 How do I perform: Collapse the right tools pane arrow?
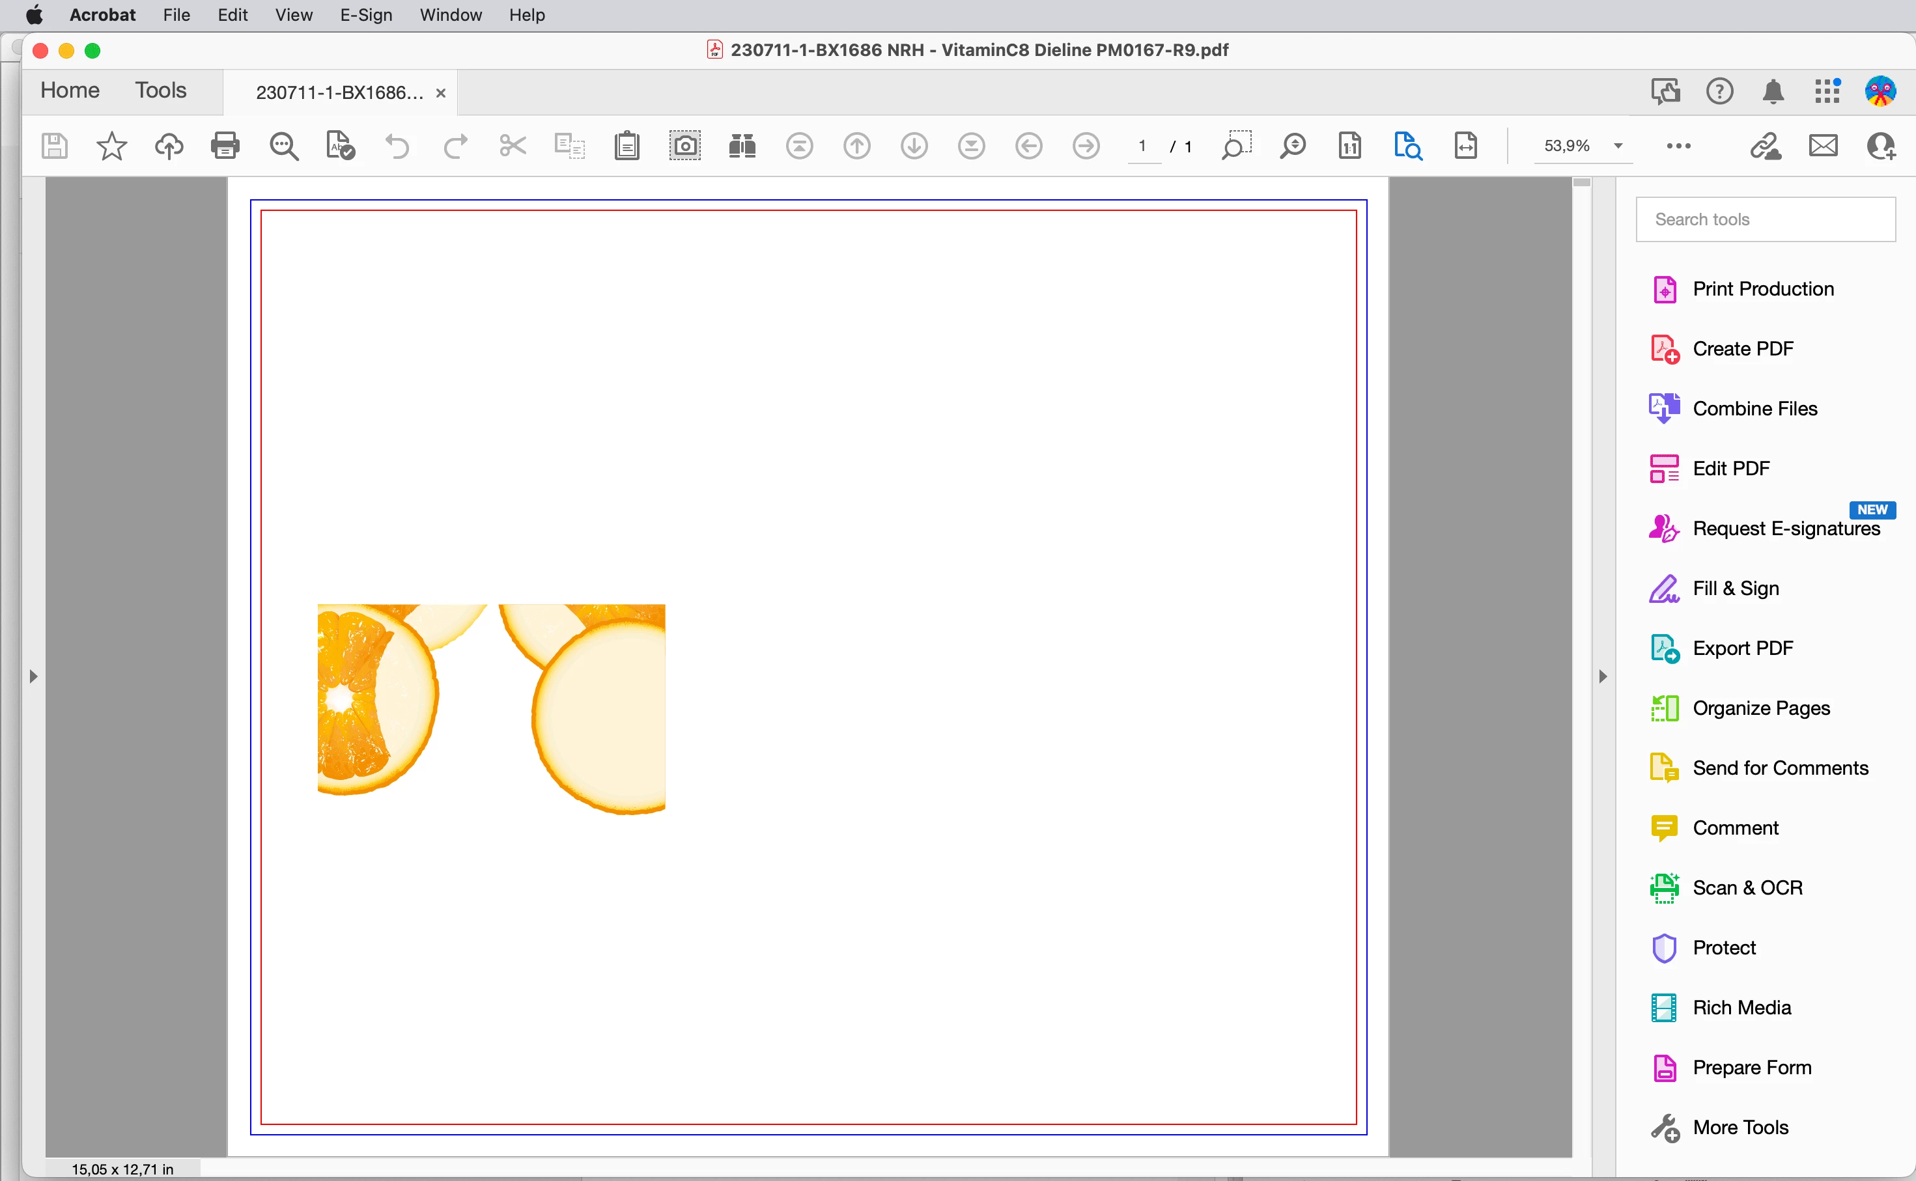(x=1602, y=676)
